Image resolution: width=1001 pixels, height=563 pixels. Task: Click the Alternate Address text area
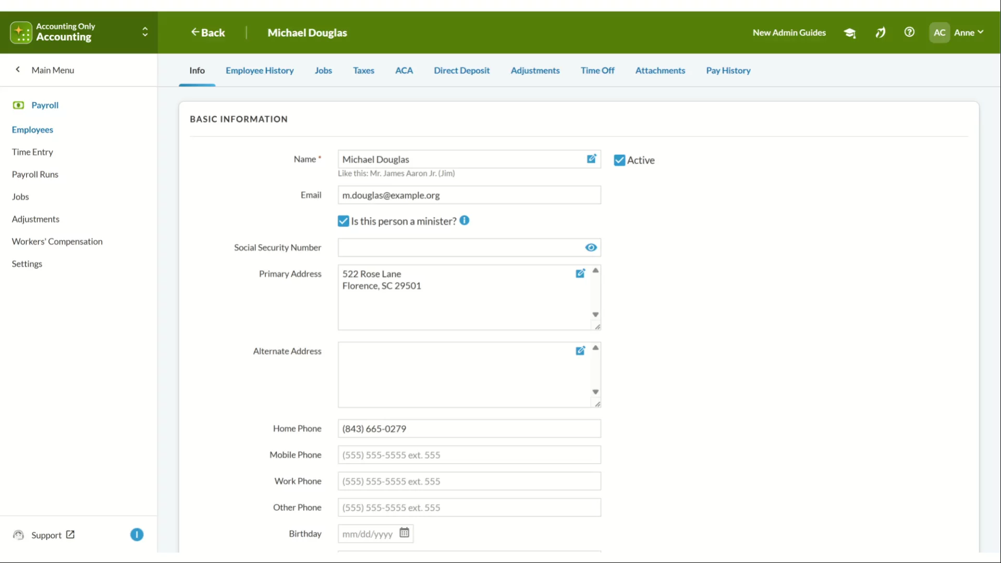469,375
